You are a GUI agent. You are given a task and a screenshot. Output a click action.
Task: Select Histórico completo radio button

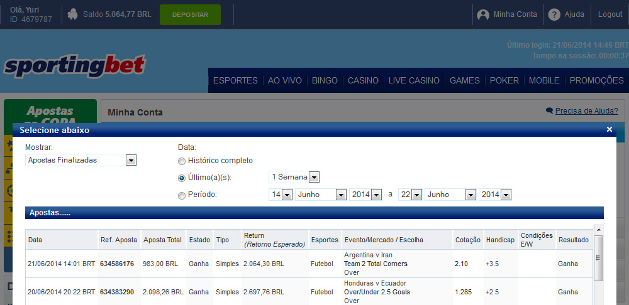point(182,161)
